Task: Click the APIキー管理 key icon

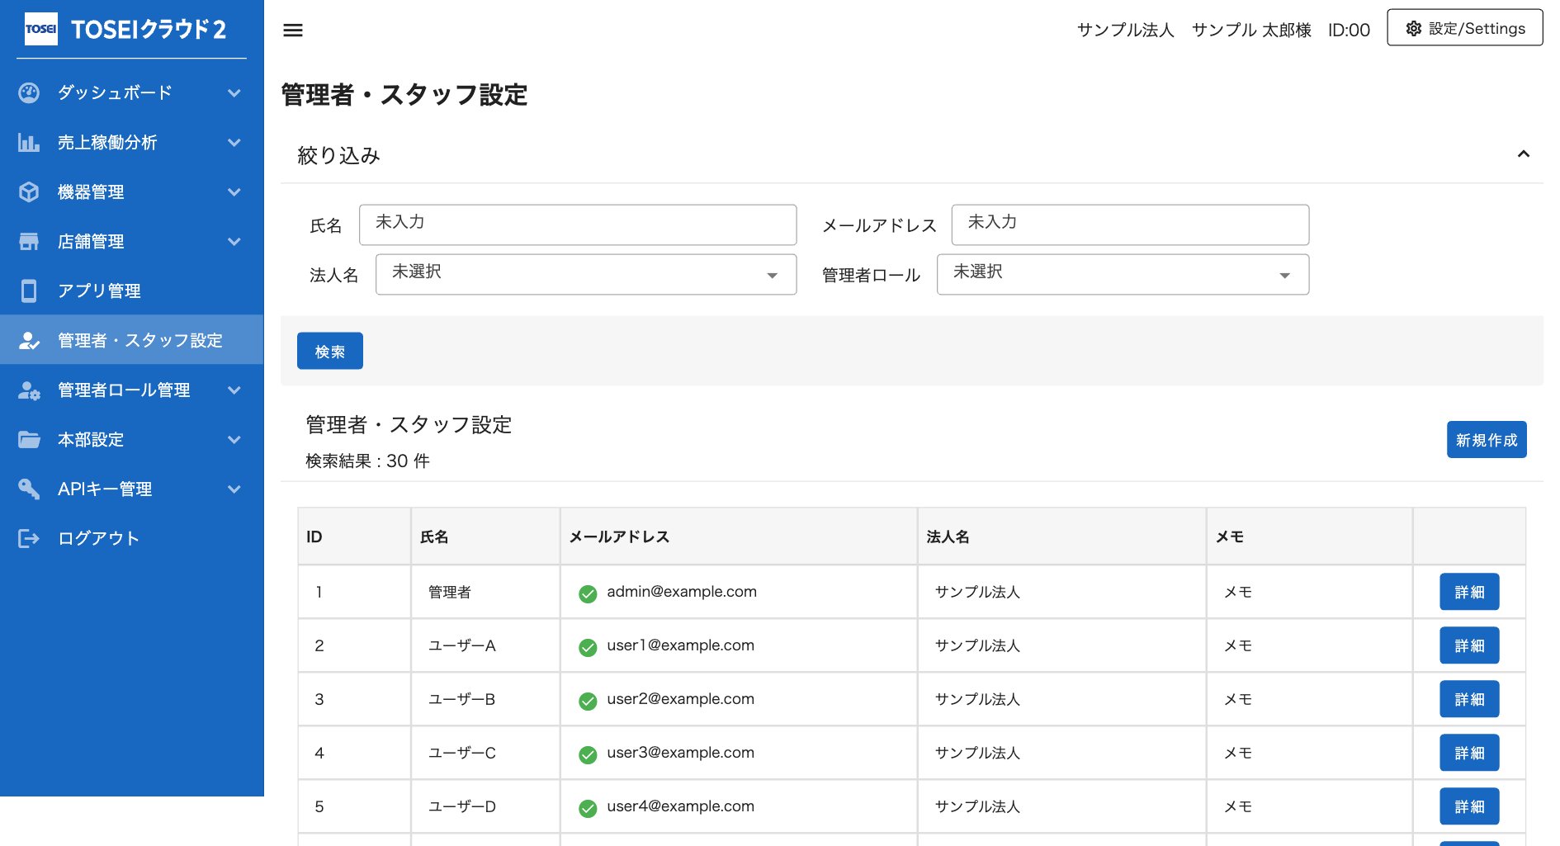Action: click(29, 489)
